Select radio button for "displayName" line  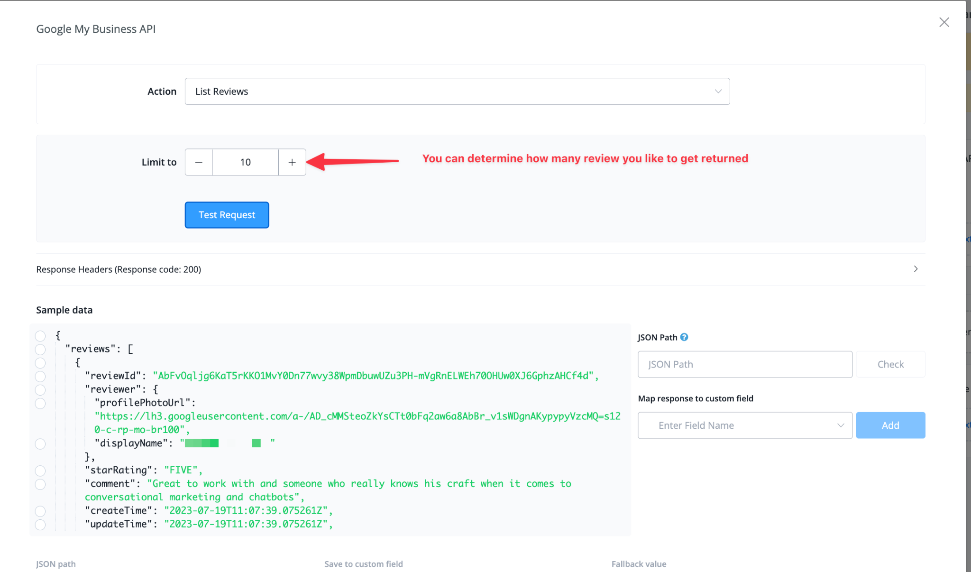[40, 444]
